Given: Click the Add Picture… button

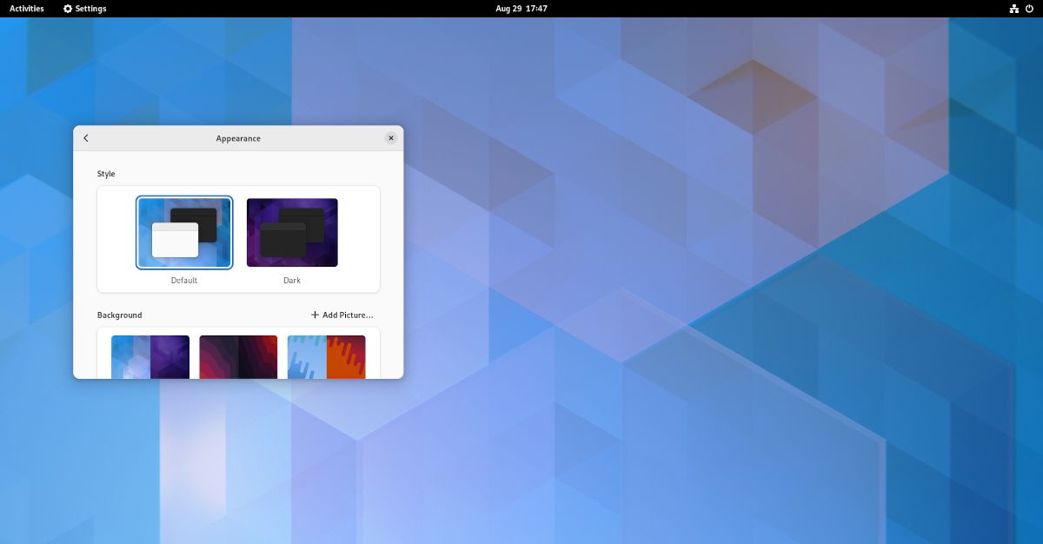Looking at the screenshot, I should [342, 315].
